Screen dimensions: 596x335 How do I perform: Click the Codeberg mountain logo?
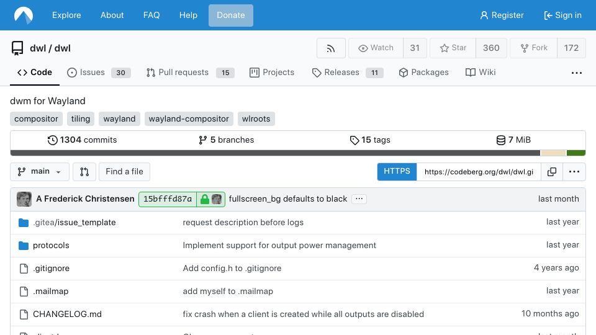(24, 15)
